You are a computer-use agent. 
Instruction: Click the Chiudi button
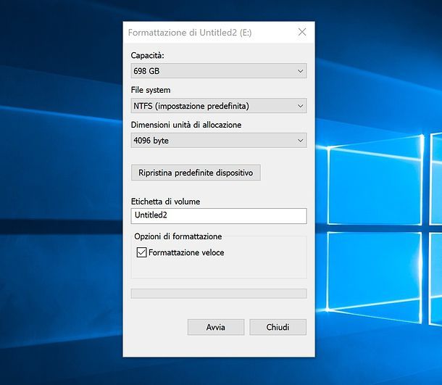point(278,327)
